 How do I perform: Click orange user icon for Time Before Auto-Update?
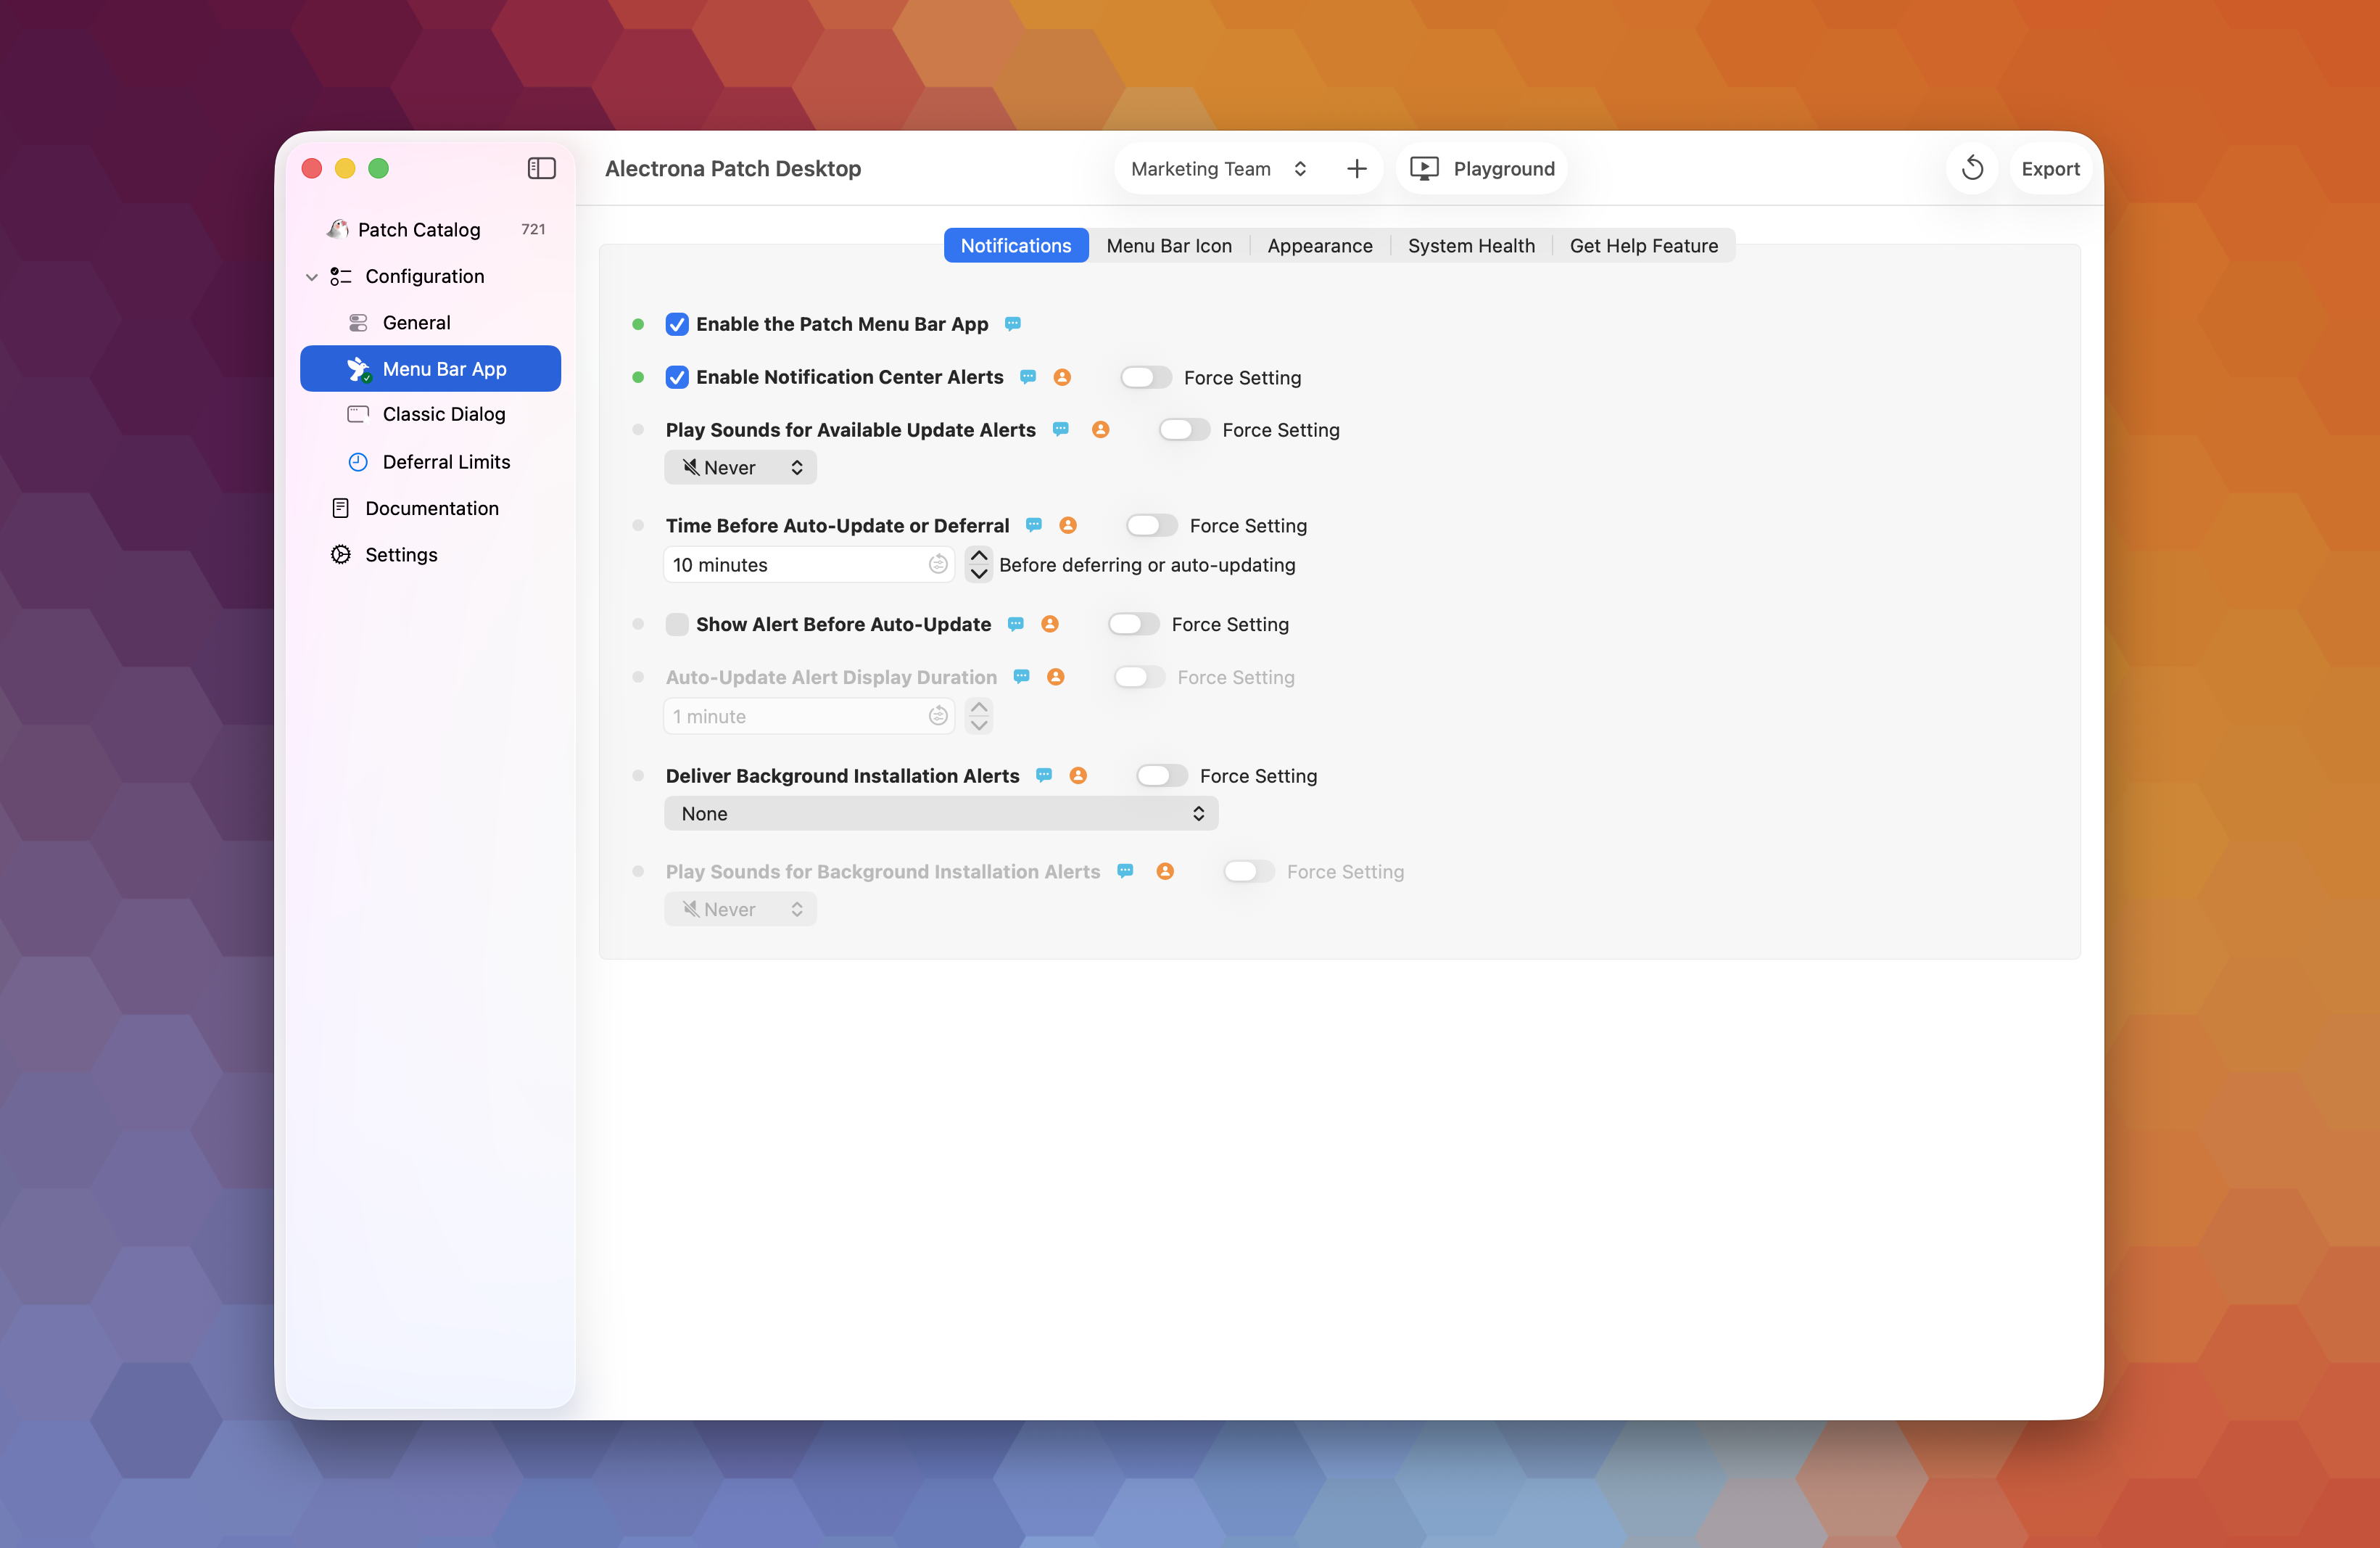click(x=1068, y=525)
